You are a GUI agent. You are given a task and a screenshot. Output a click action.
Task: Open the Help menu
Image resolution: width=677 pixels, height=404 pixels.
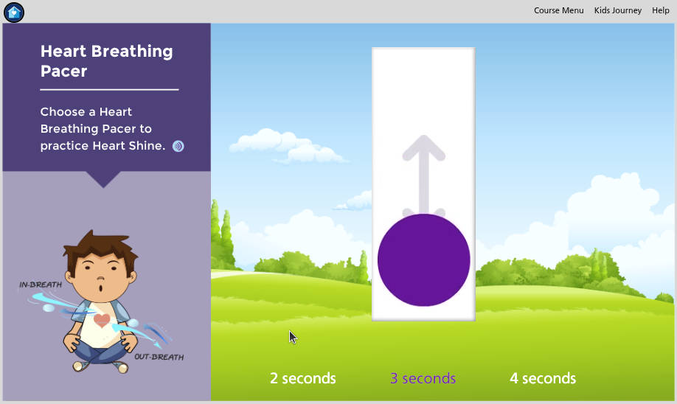click(660, 10)
